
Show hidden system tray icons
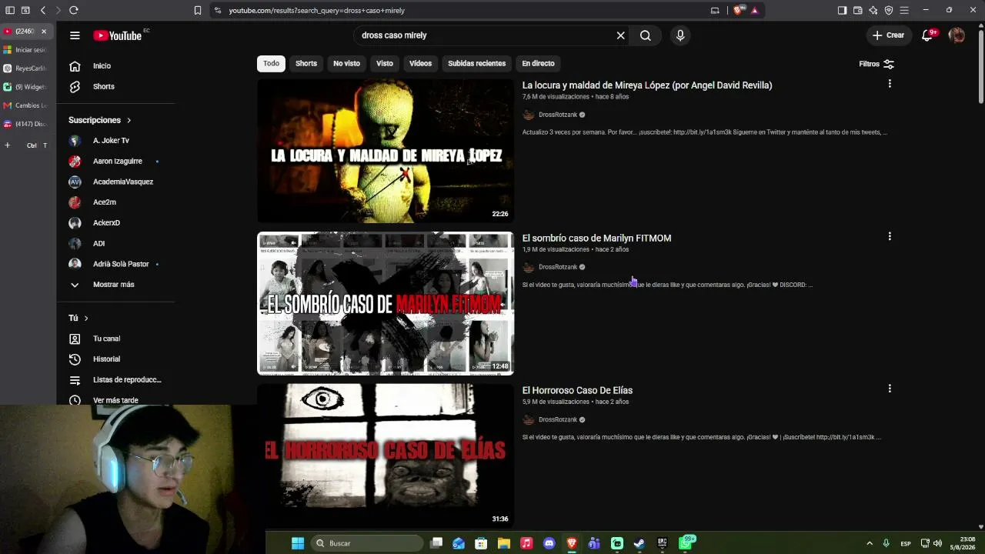870,543
